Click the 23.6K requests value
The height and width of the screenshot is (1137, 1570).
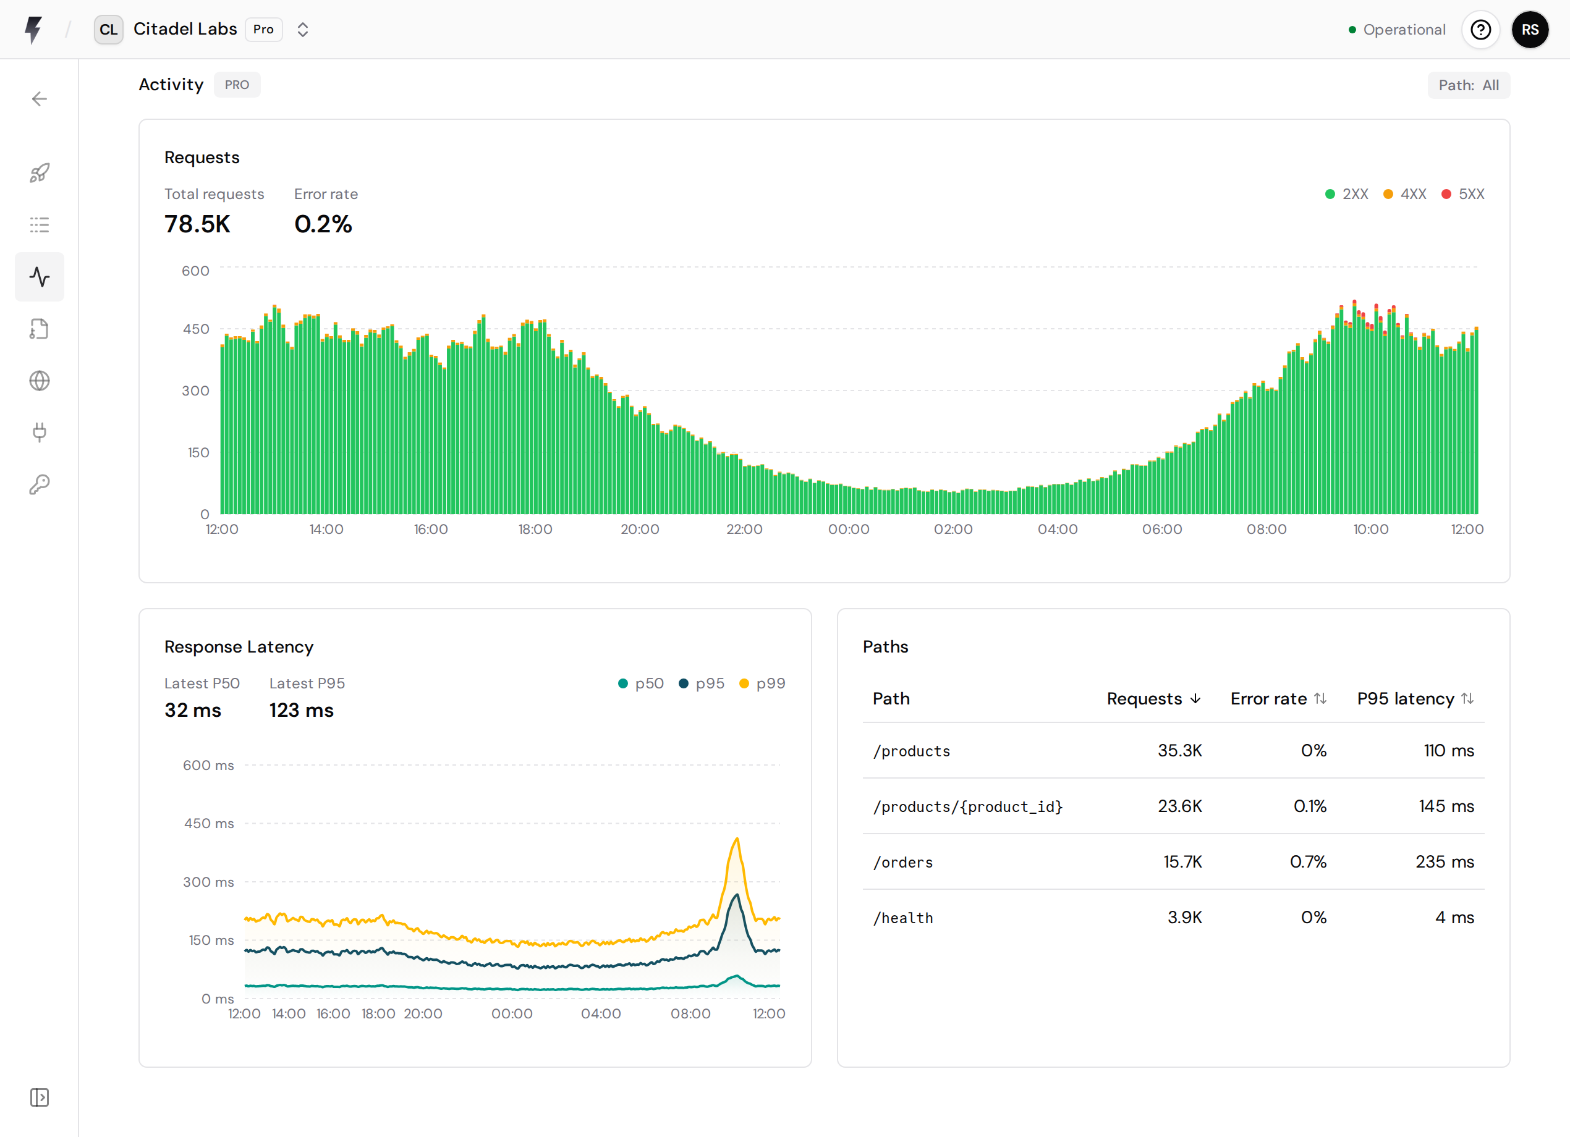click(x=1179, y=806)
